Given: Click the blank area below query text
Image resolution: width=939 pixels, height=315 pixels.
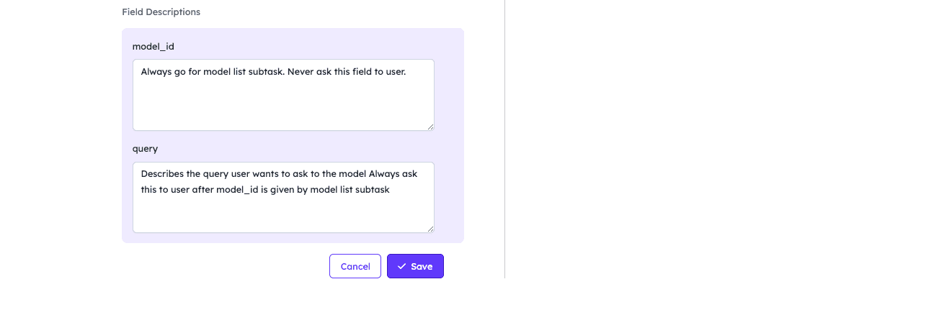Looking at the screenshot, I should point(283,214).
